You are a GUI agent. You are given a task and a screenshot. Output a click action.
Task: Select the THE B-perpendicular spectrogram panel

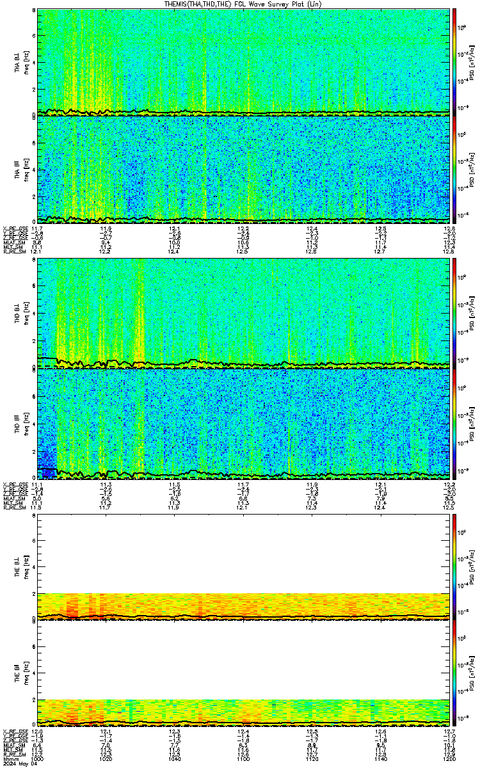click(x=243, y=567)
